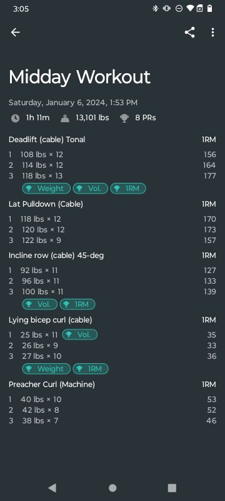Viewport: 225px width, 501px height.
Task: Tap Android home navigation button
Action: [x=112, y=488]
